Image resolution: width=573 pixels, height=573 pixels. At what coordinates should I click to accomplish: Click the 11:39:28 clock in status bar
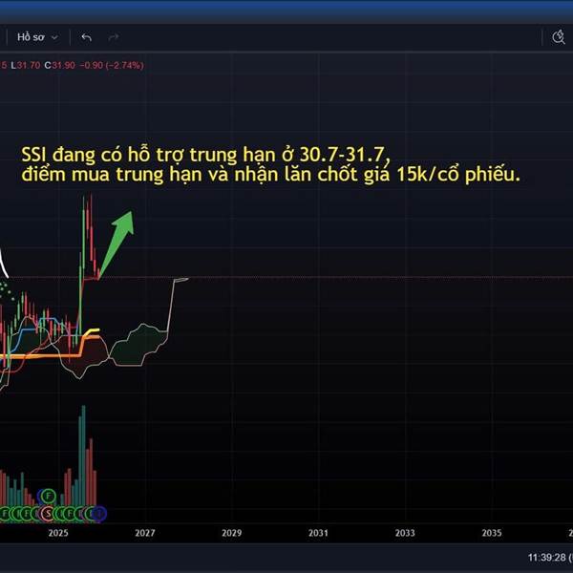point(546,558)
